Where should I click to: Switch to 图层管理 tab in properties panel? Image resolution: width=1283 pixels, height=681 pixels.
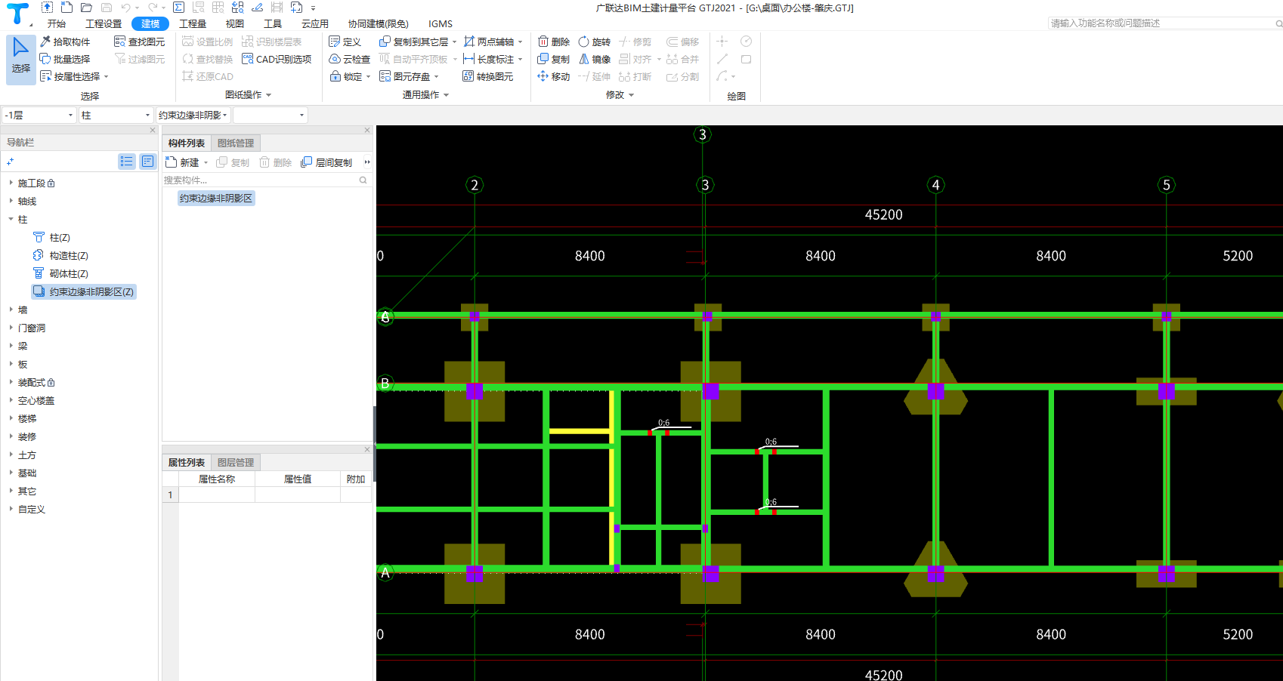tap(236, 462)
